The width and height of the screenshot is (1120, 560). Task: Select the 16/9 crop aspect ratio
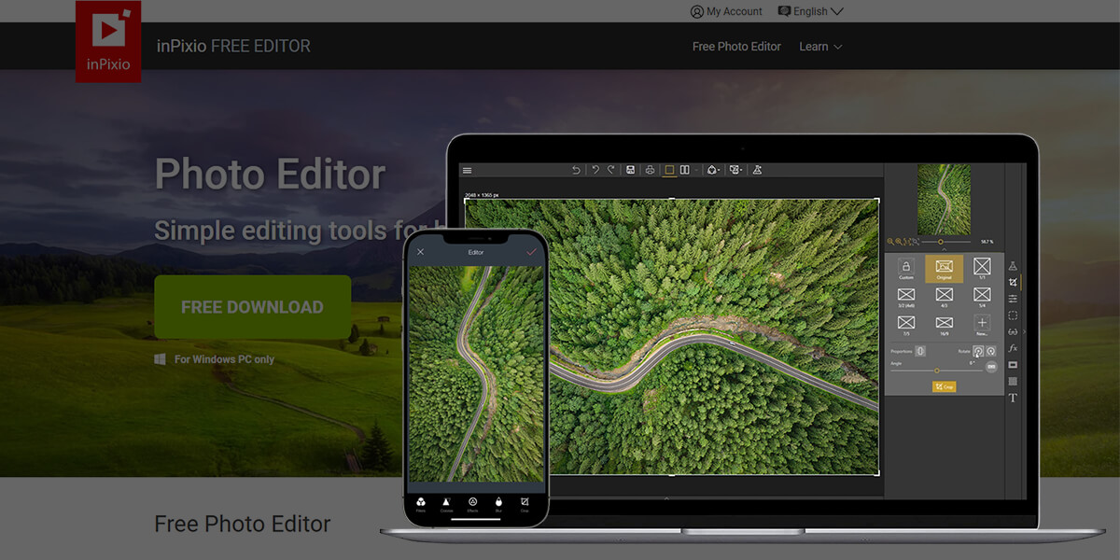944,323
